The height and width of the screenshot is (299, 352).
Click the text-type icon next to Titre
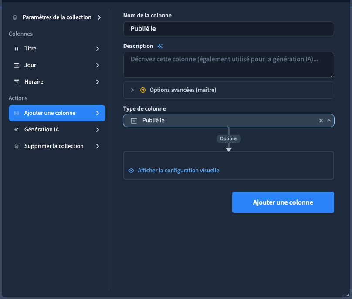17,49
